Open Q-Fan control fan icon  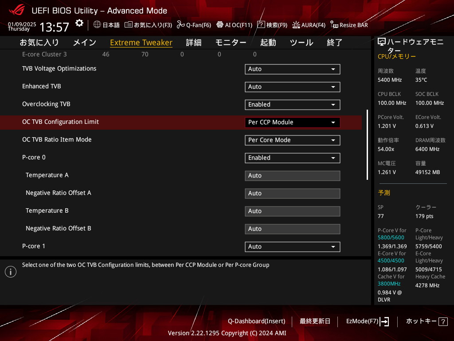pyautogui.click(x=180, y=25)
